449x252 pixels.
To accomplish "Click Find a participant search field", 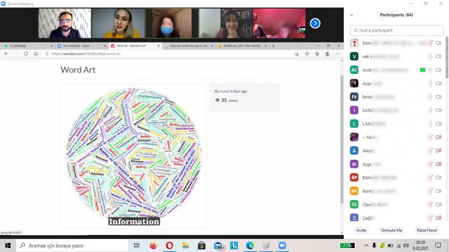I will [x=396, y=30].
